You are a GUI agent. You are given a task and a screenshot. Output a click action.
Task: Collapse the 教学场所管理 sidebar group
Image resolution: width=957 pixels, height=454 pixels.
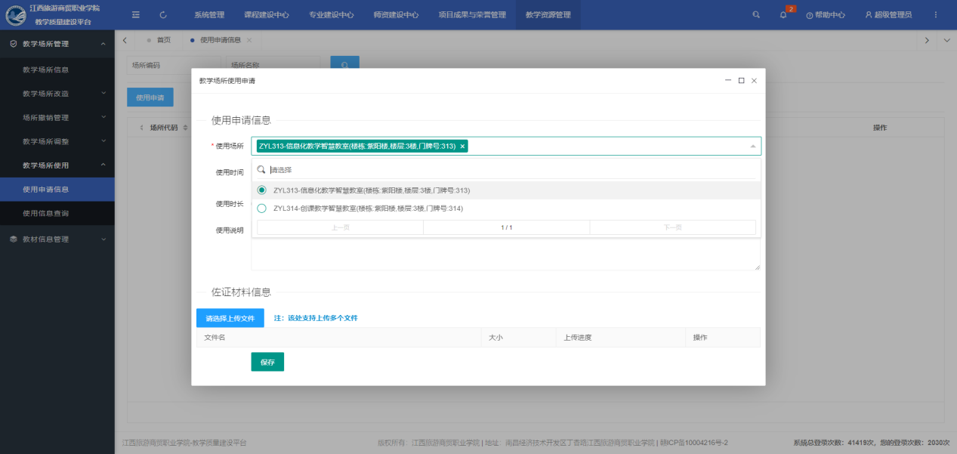tap(103, 44)
